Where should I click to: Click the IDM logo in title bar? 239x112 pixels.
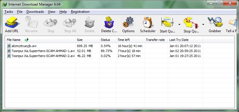tap(5, 4)
